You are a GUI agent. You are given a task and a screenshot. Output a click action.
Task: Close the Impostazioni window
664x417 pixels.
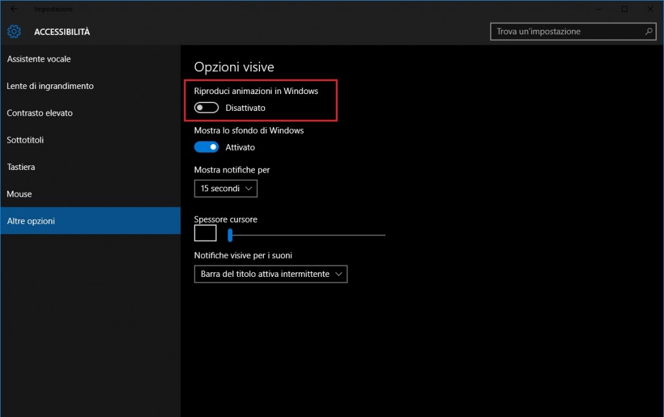(x=650, y=9)
